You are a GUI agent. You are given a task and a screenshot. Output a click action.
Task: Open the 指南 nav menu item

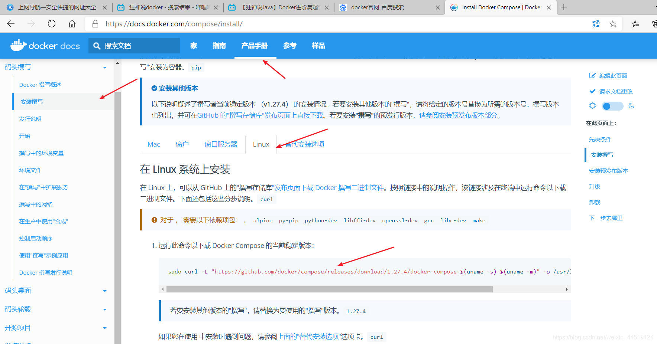pyautogui.click(x=219, y=46)
